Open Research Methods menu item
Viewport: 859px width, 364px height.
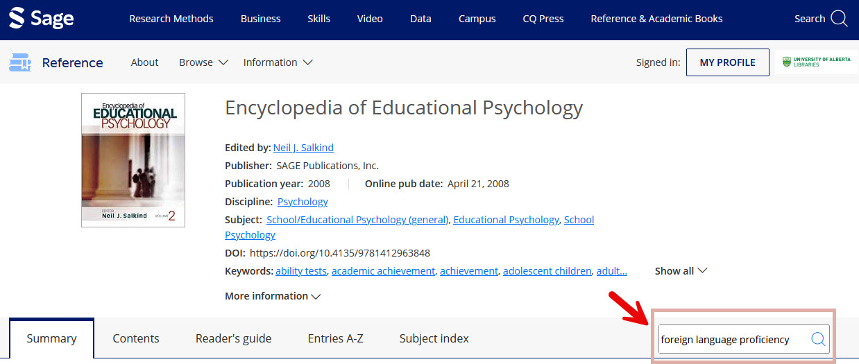point(171,19)
